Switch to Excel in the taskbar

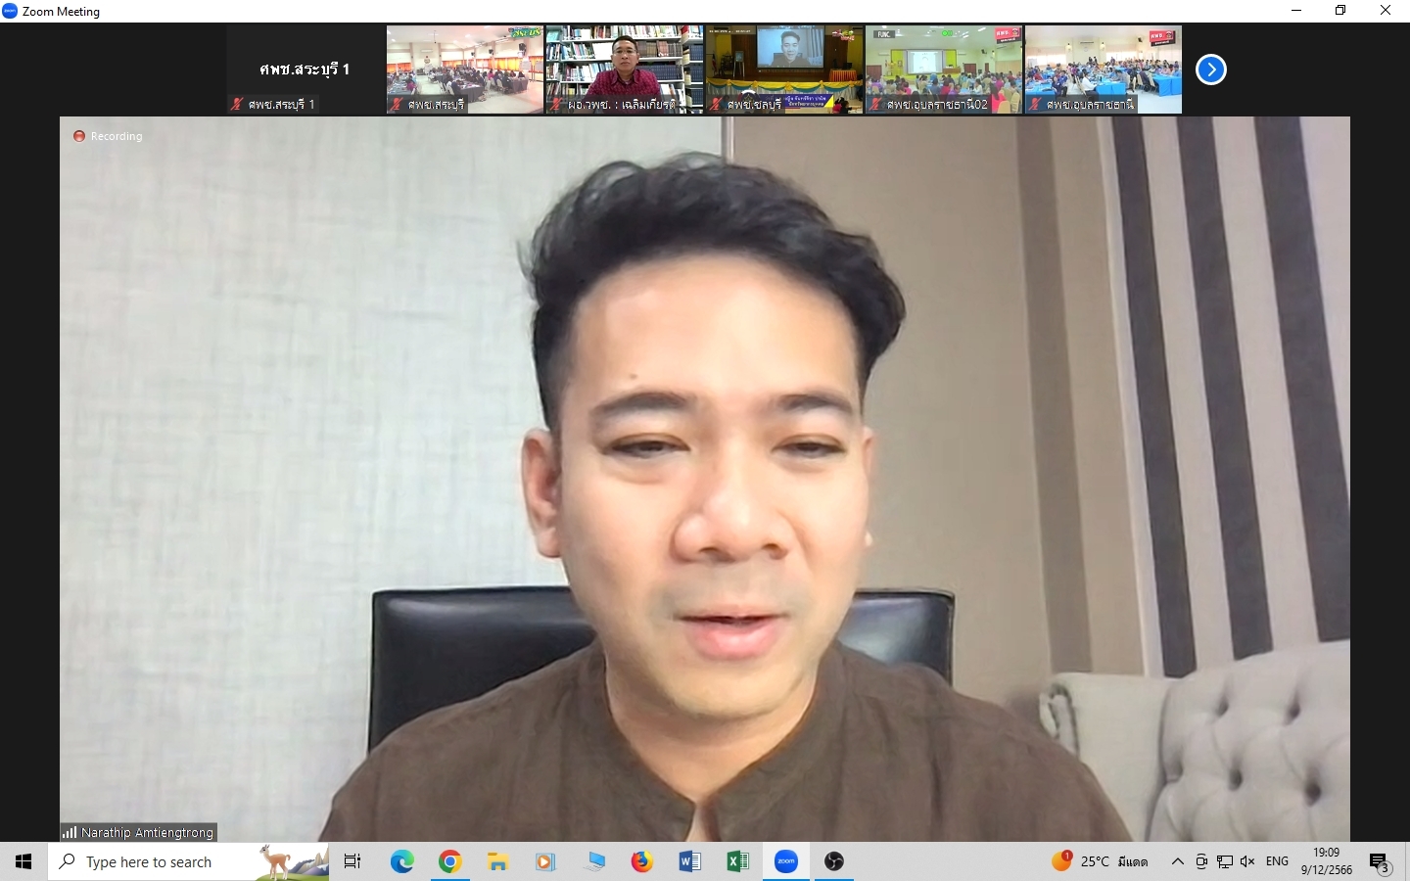tap(737, 861)
